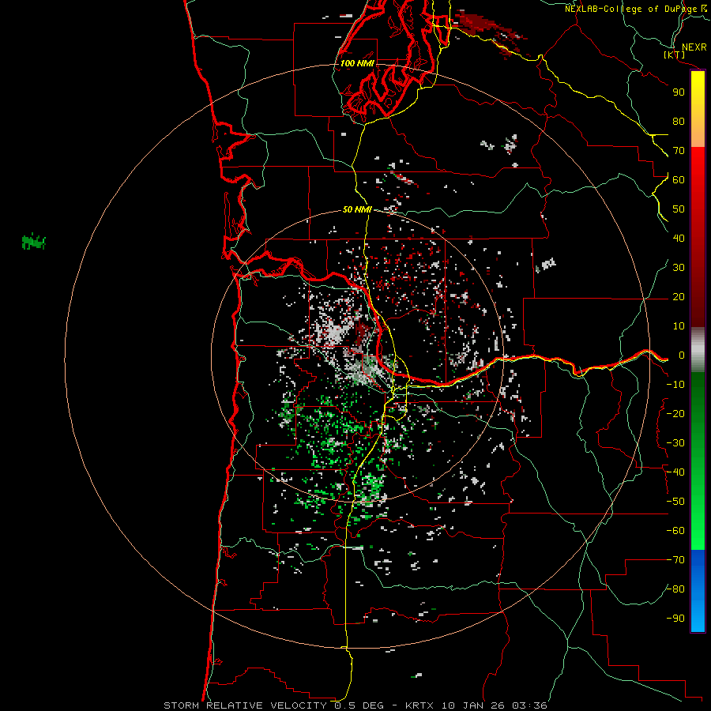This screenshot has height=711, width=711.
Task: Click the positive 10 value on velocity scale
Action: coord(679,326)
